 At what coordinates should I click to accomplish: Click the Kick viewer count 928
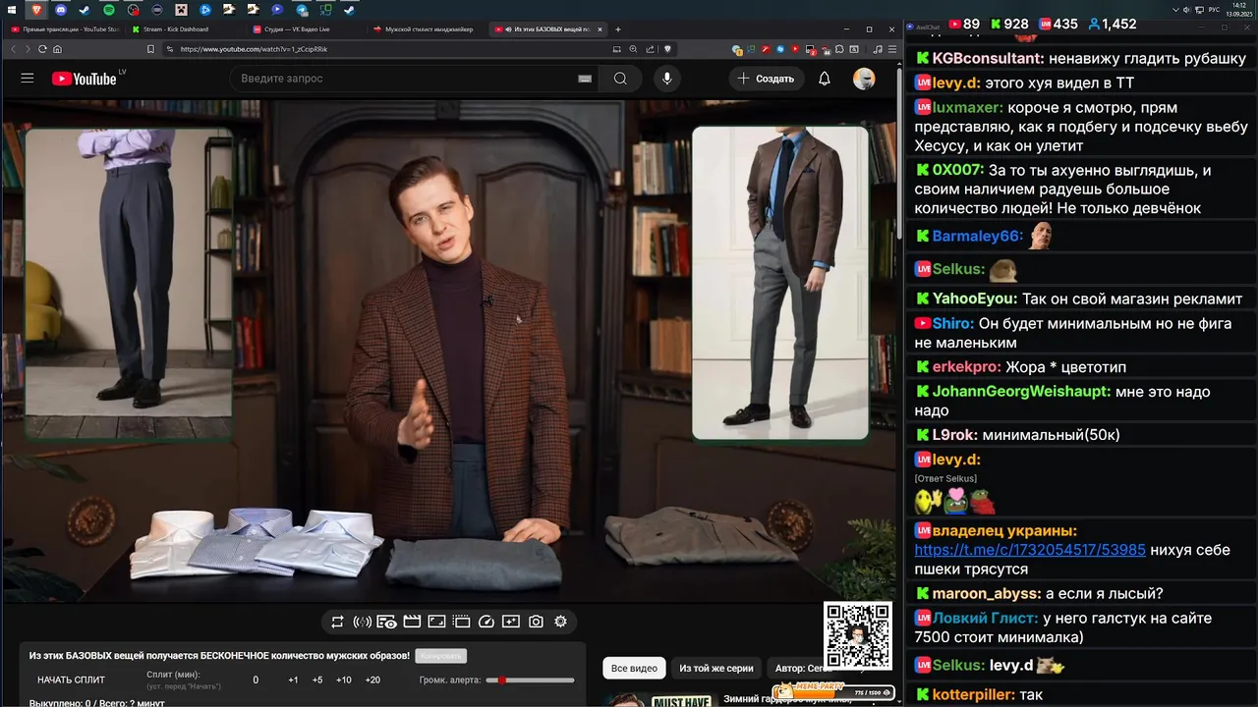pos(1008,24)
